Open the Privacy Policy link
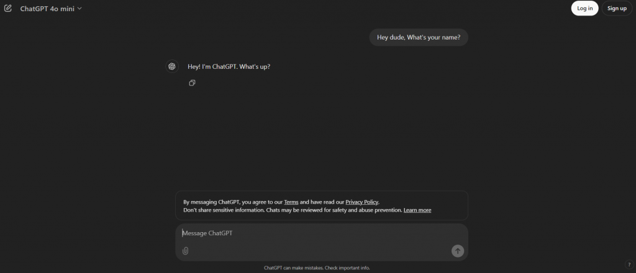 coord(361,202)
